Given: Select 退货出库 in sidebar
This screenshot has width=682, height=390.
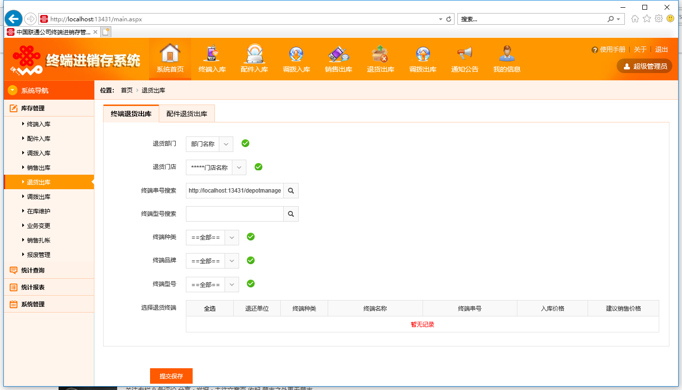Looking at the screenshot, I should [49, 182].
